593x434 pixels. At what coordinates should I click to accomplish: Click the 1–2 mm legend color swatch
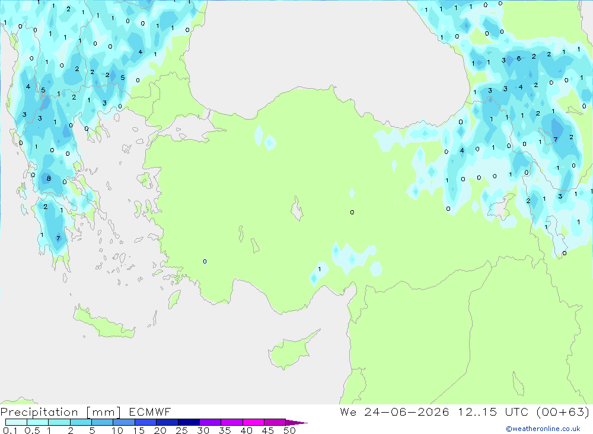59,422
